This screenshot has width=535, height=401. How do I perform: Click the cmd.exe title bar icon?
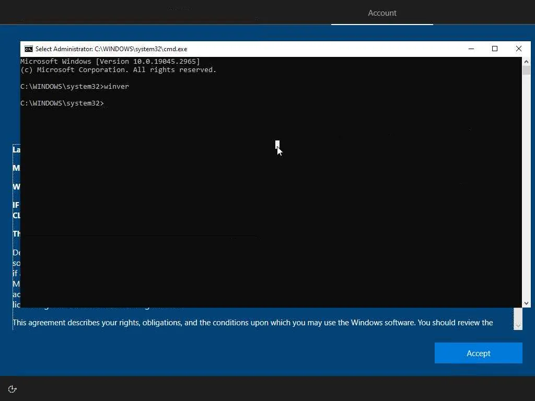(x=29, y=49)
